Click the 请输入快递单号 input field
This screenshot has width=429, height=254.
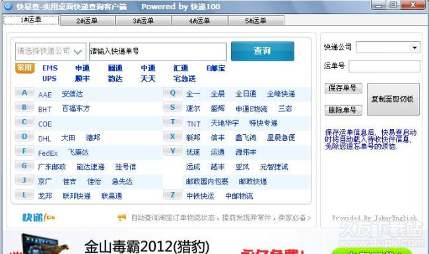click(158, 51)
